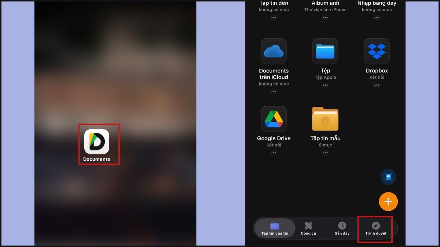Open more options under Google Drive
The height and width of the screenshot is (247, 440).
pyautogui.click(x=274, y=153)
